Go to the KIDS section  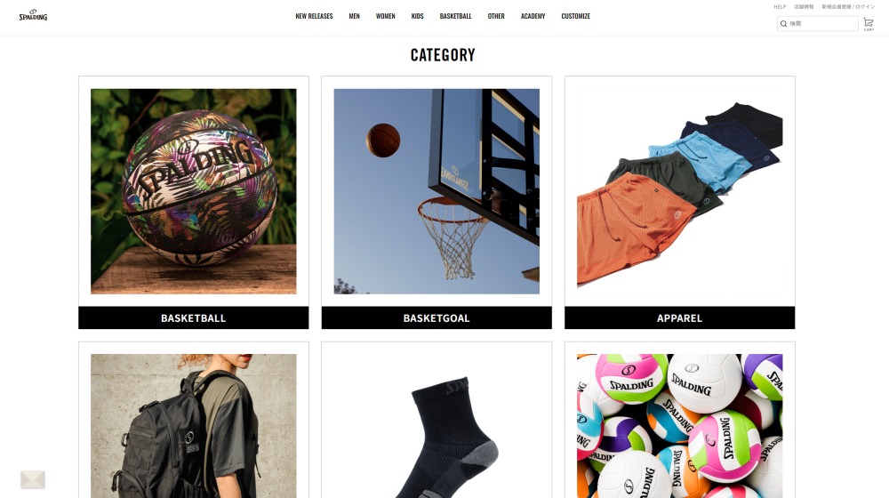click(x=417, y=16)
